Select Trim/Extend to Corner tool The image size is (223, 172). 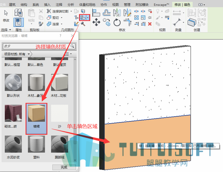pyautogui.click(x=127, y=22)
